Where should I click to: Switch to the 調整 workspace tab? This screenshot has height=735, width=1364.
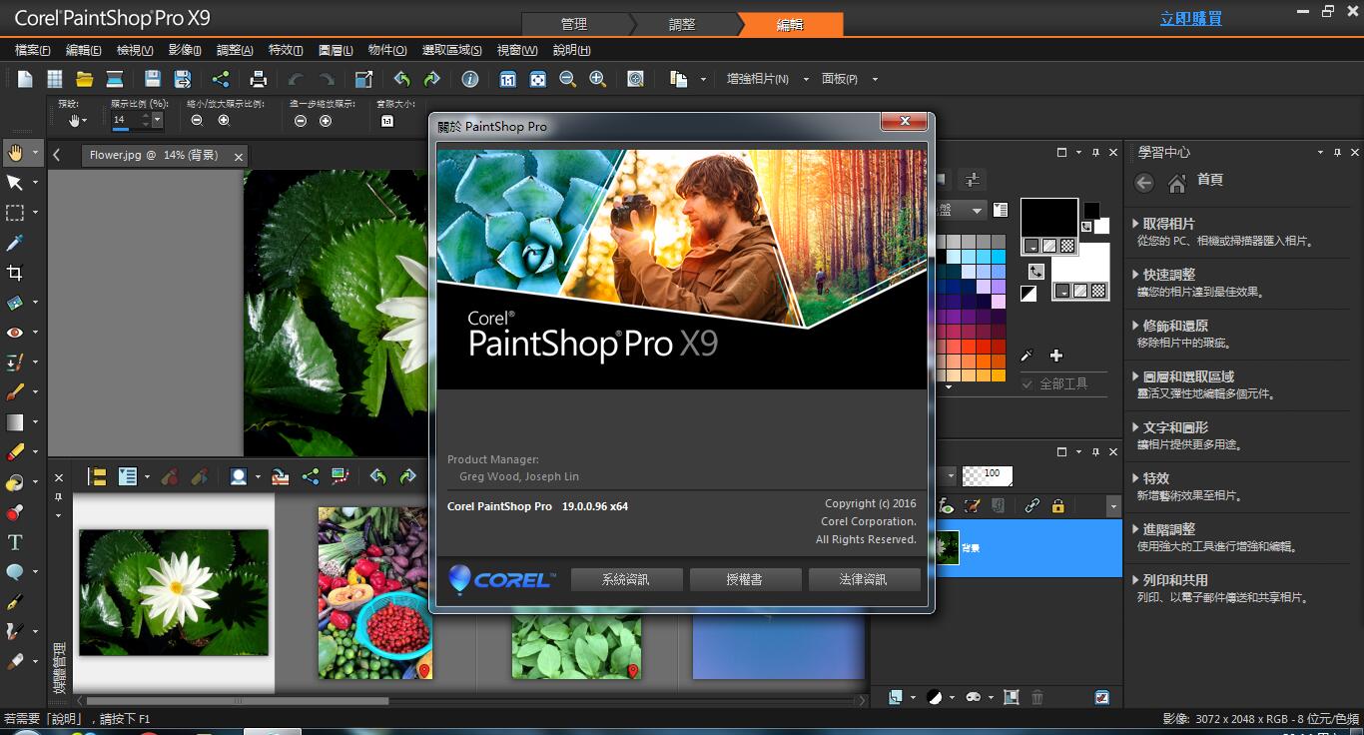(682, 24)
